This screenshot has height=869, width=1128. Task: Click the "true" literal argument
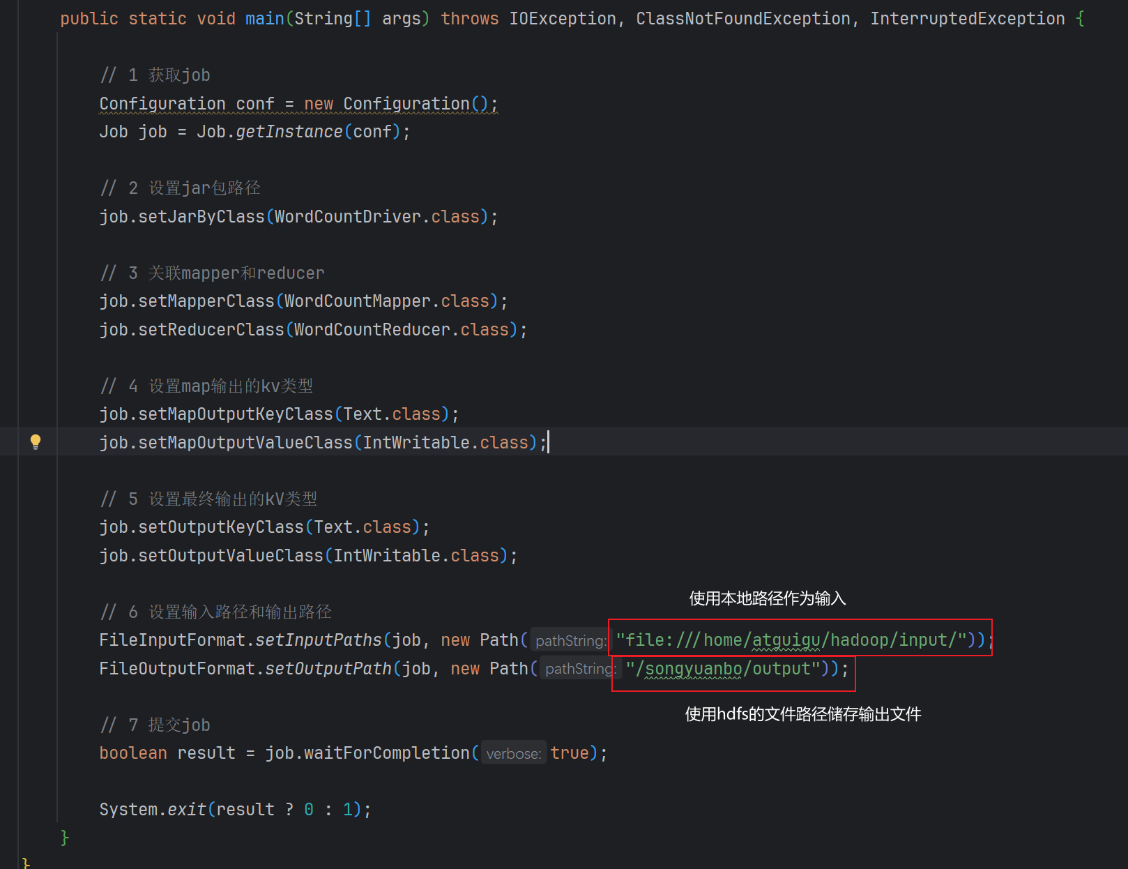coord(570,753)
